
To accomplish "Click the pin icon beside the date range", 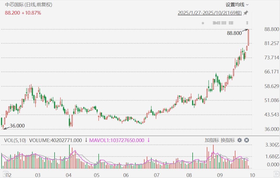I will click(246, 13).
